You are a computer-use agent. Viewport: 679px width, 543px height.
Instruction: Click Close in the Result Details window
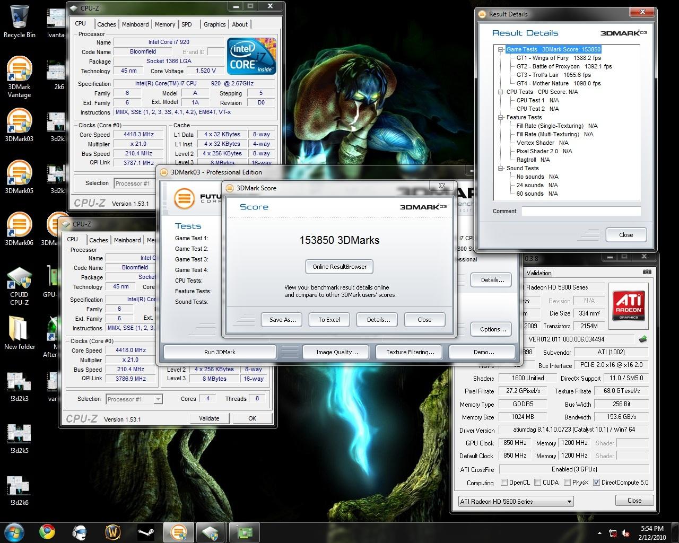point(626,235)
